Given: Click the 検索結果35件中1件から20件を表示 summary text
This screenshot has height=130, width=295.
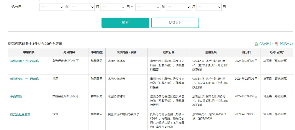Looking at the screenshot, I should 35,44.
